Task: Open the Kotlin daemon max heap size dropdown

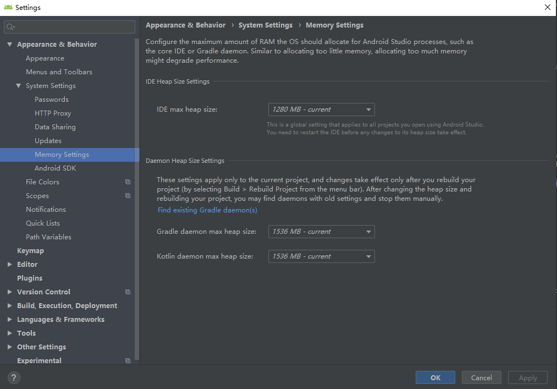Action: pos(322,256)
